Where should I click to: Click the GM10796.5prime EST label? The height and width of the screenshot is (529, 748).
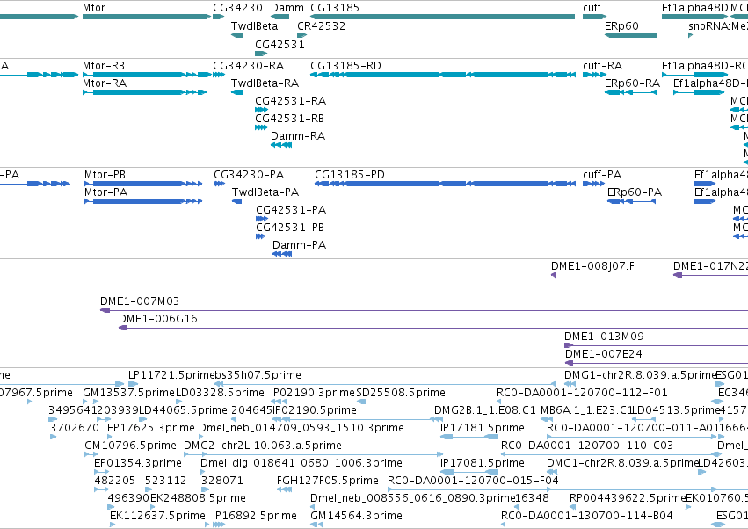point(130,446)
